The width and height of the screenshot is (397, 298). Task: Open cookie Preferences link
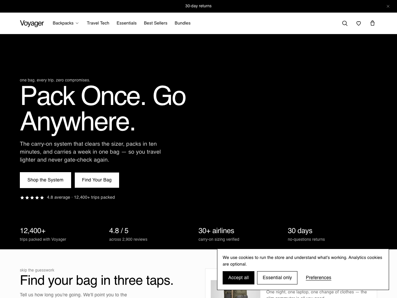(319, 278)
